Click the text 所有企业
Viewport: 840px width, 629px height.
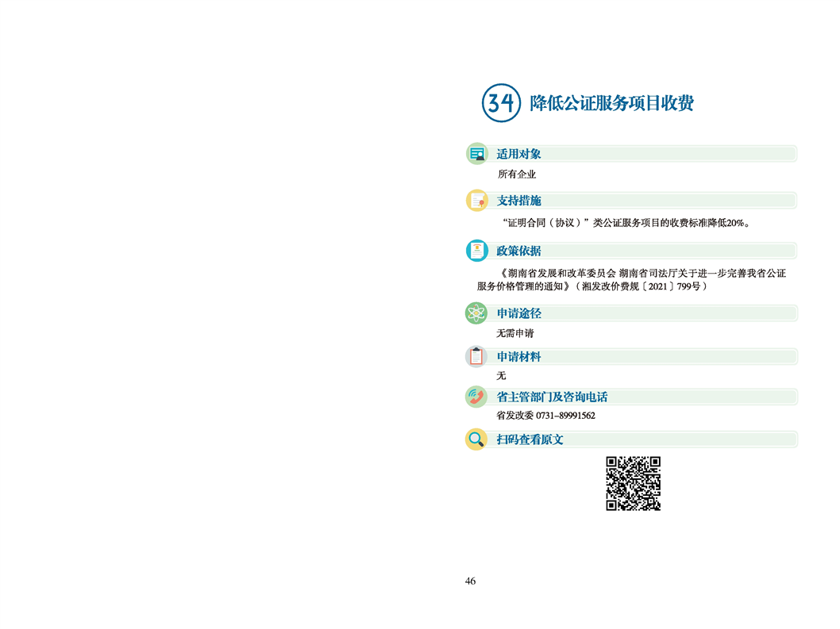coord(516,174)
